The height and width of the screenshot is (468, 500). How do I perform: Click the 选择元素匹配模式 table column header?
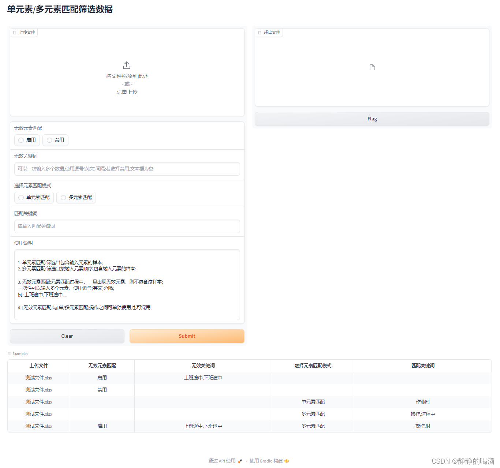[313, 366]
